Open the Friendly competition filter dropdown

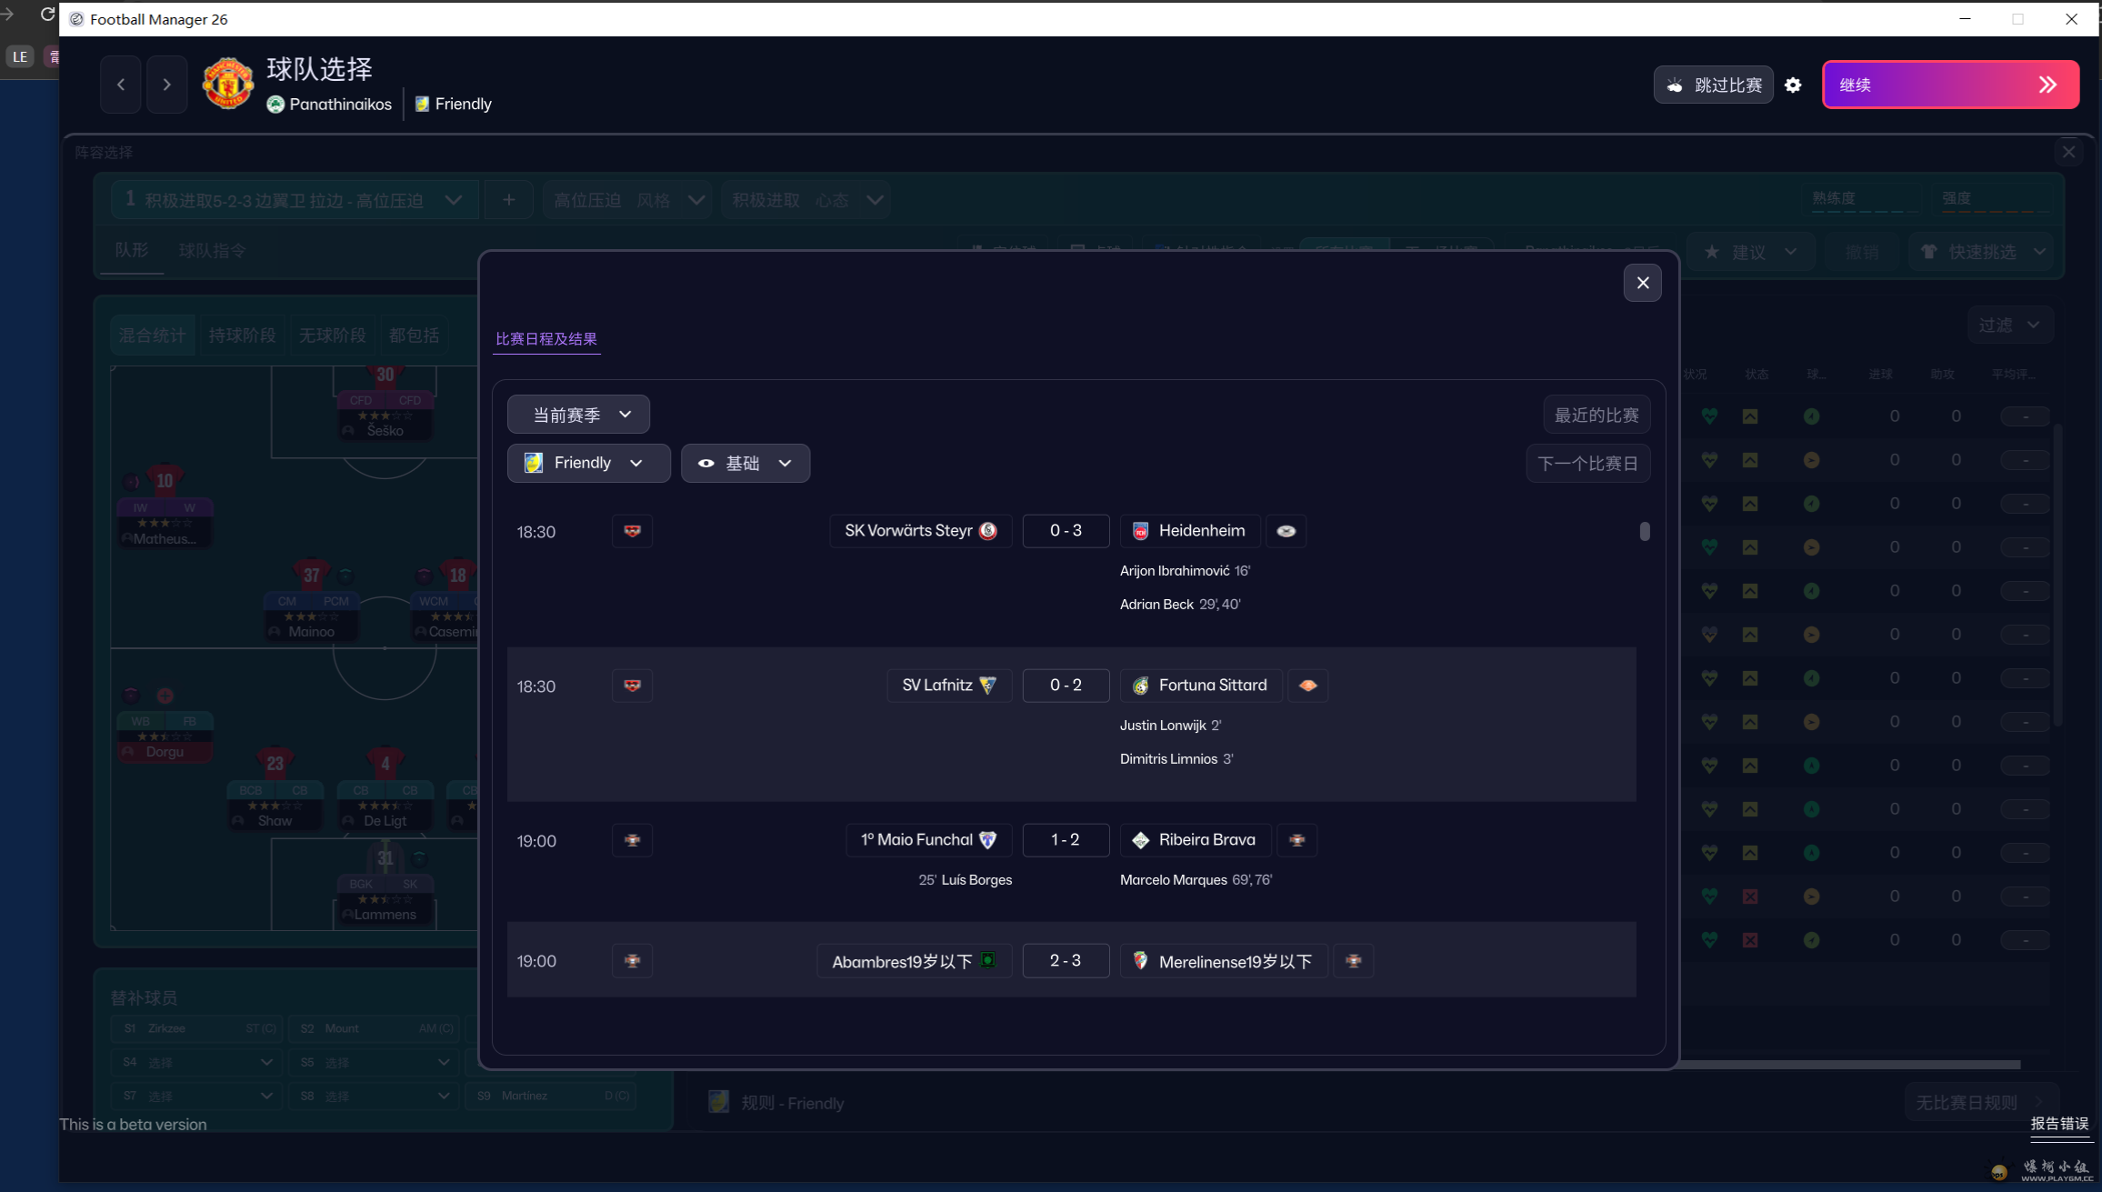click(588, 463)
